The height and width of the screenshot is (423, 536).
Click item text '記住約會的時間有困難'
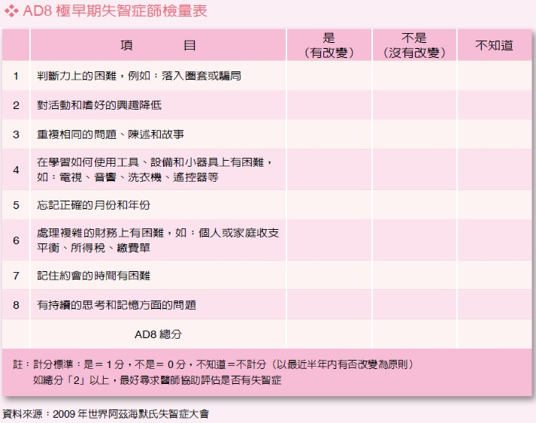(94, 276)
